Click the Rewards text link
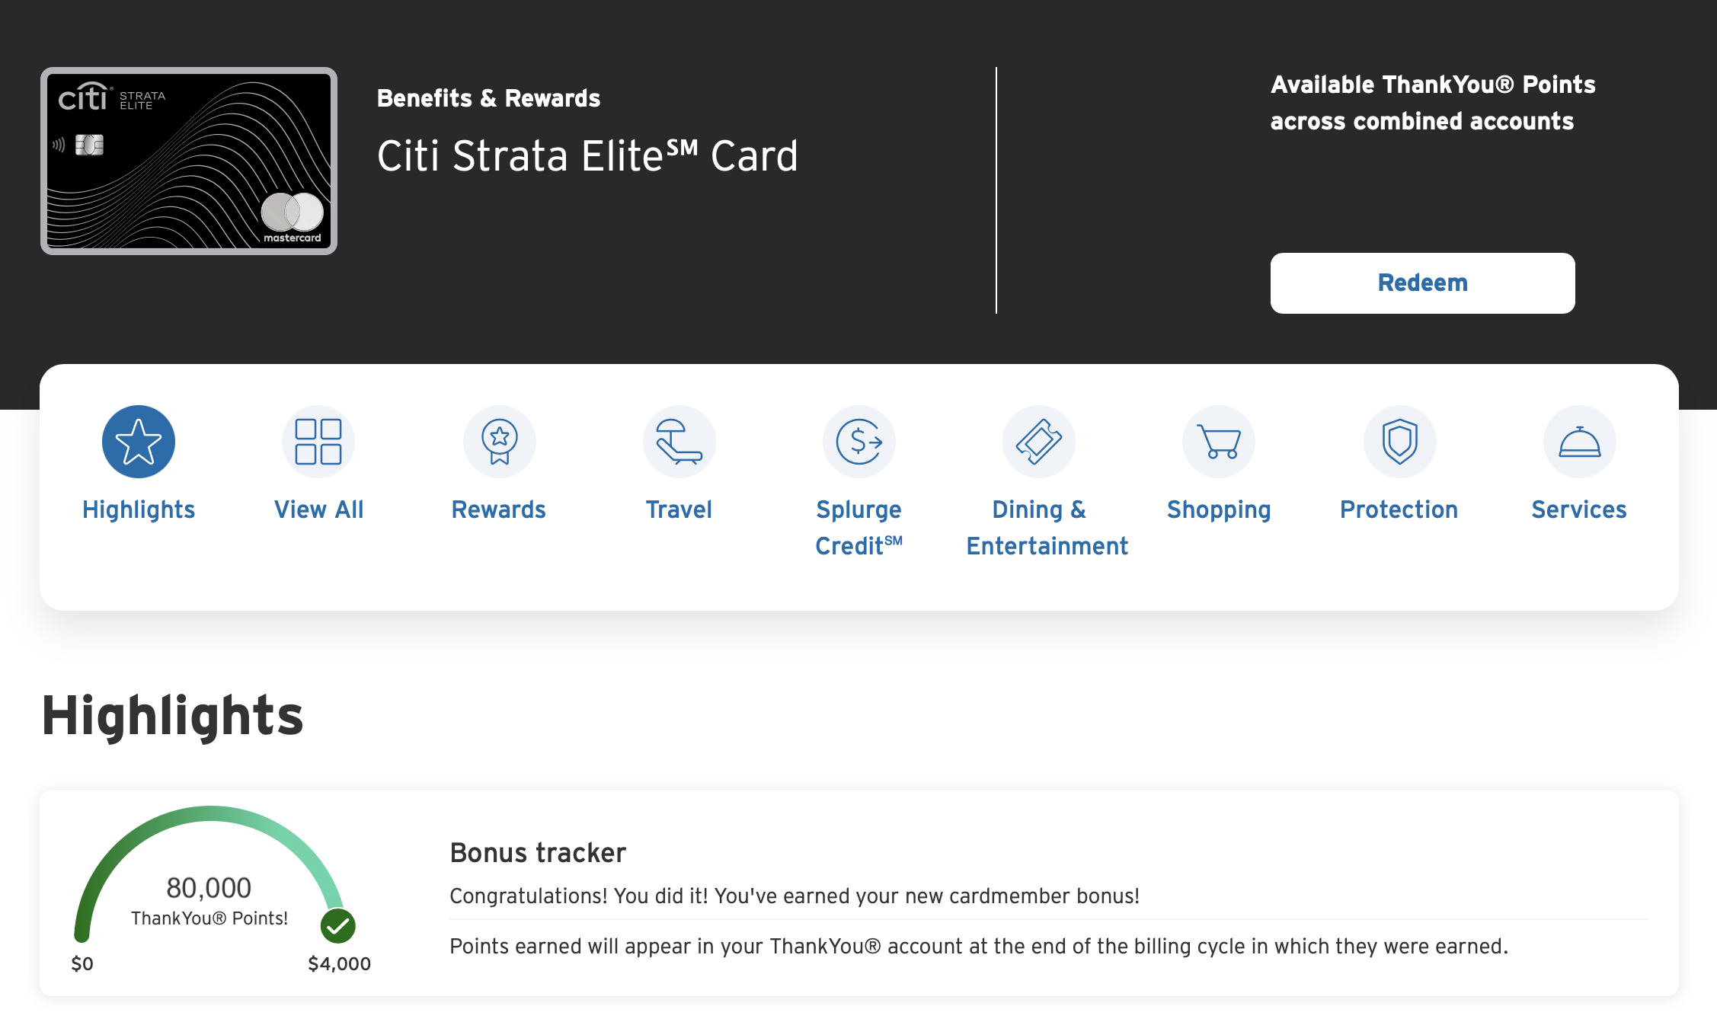Viewport: 1717px width, 1022px height. [499, 509]
